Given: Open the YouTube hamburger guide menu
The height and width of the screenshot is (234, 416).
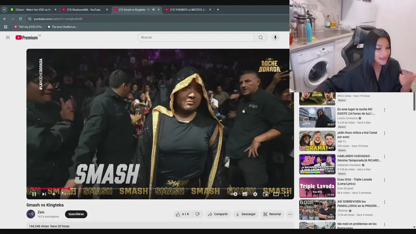Looking at the screenshot, I should 8,37.
